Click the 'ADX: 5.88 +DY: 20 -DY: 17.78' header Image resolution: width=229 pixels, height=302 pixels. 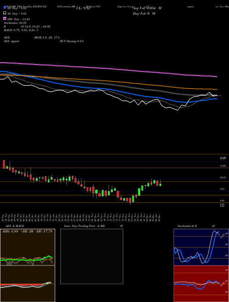(27, 232)
